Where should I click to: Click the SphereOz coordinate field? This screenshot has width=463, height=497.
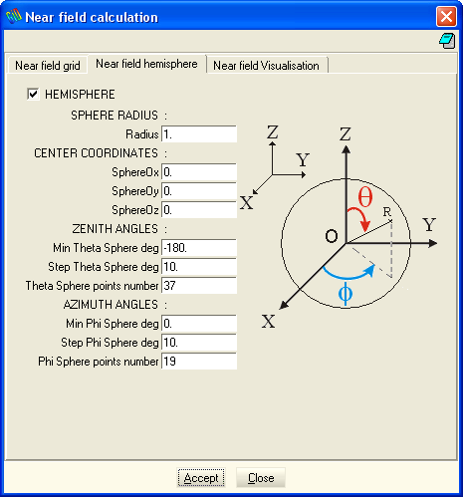[x=199, y=210]
